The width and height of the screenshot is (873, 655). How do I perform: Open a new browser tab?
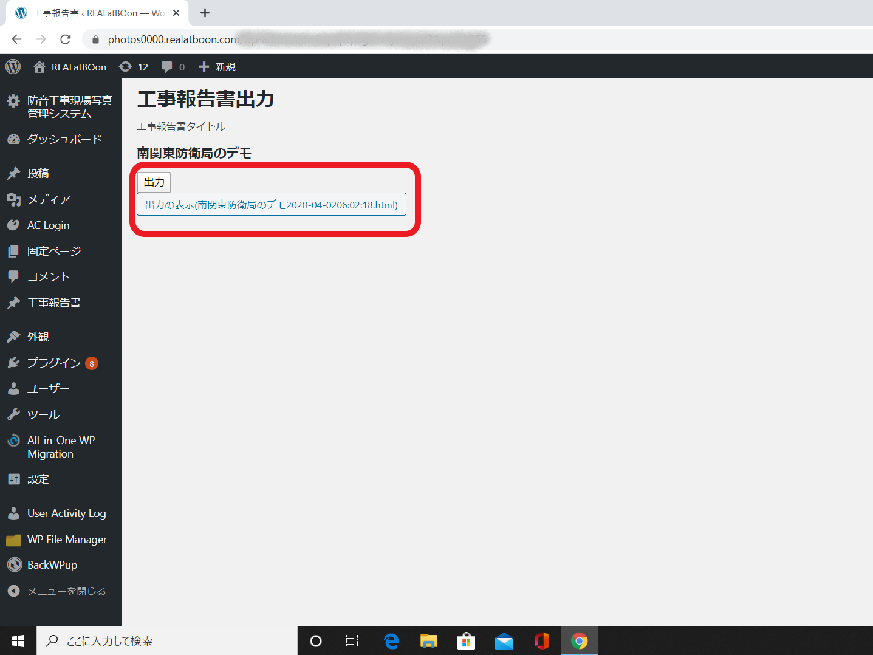point(205,13)
